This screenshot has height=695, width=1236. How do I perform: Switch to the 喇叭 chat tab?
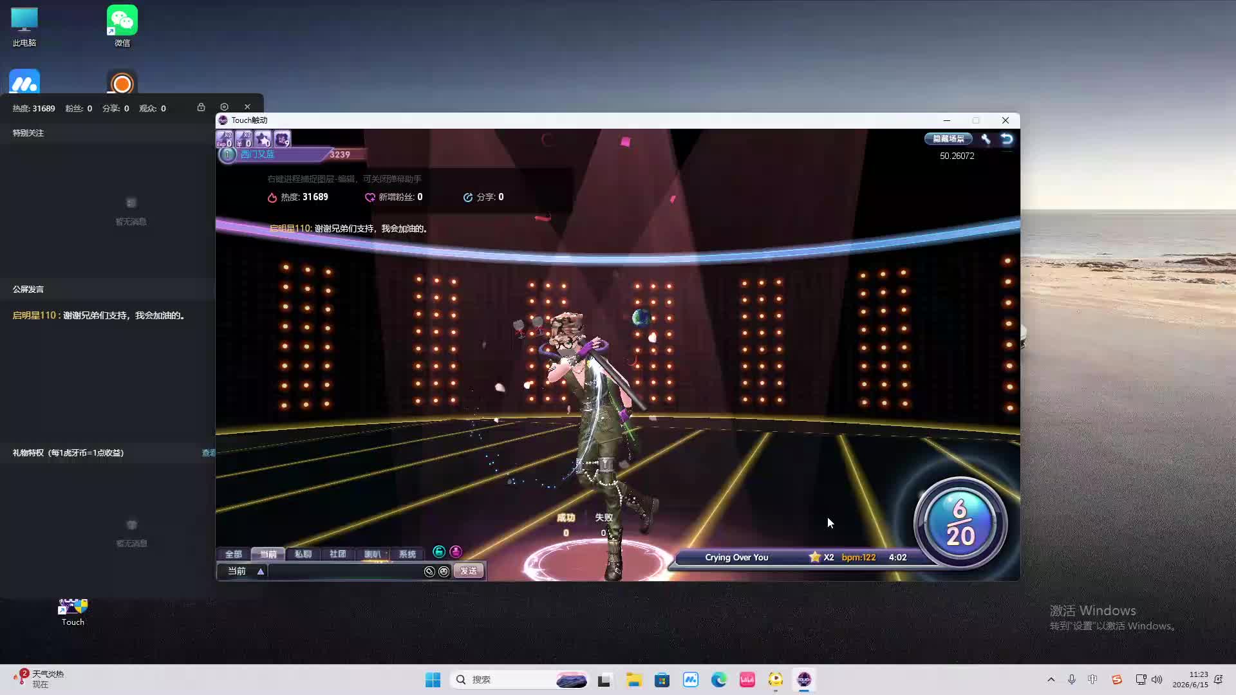[373, 554]
